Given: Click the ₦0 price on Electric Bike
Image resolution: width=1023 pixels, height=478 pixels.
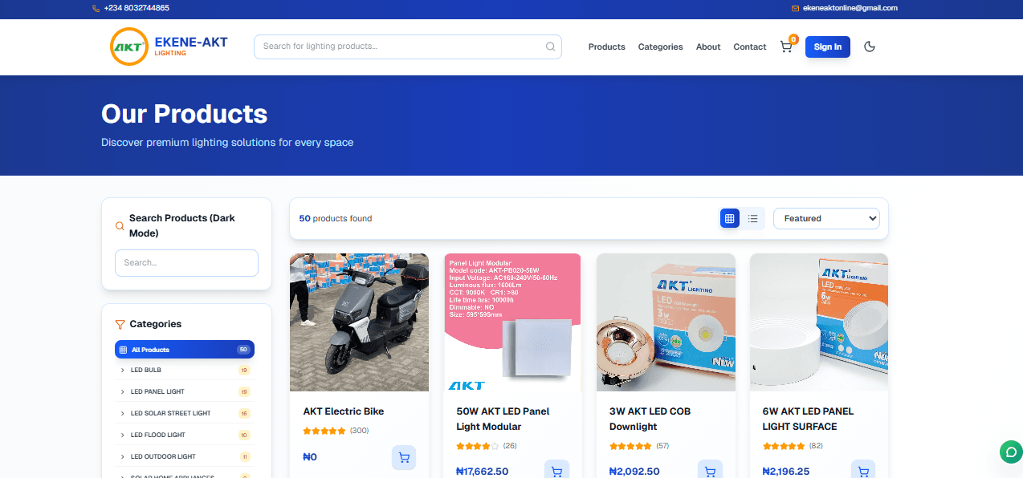Looking at the screenshot, I should point(310,457).
